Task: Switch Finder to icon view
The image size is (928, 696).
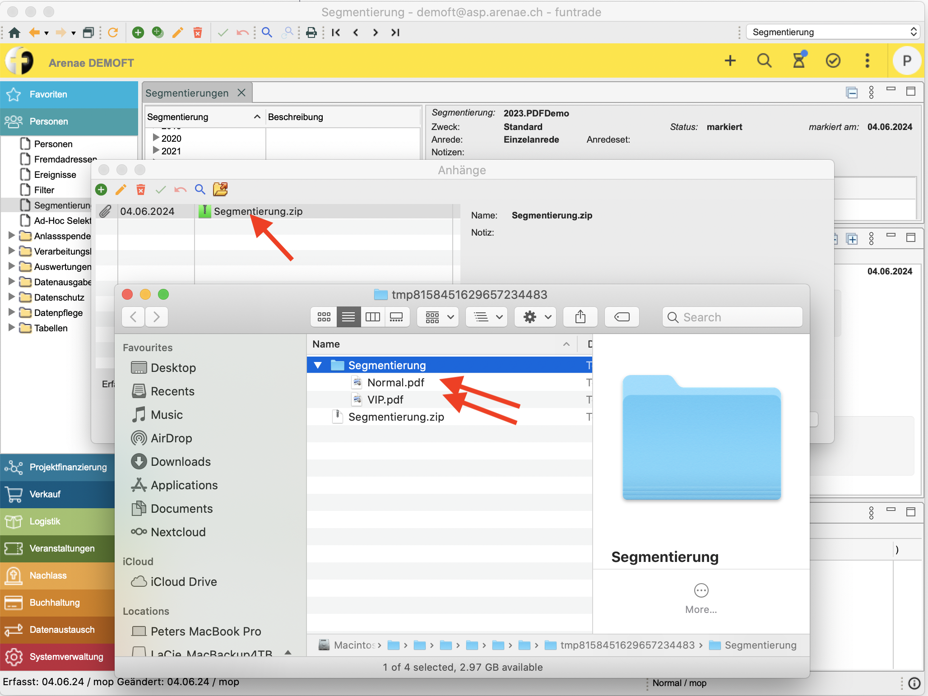Action: pos(324,317)
